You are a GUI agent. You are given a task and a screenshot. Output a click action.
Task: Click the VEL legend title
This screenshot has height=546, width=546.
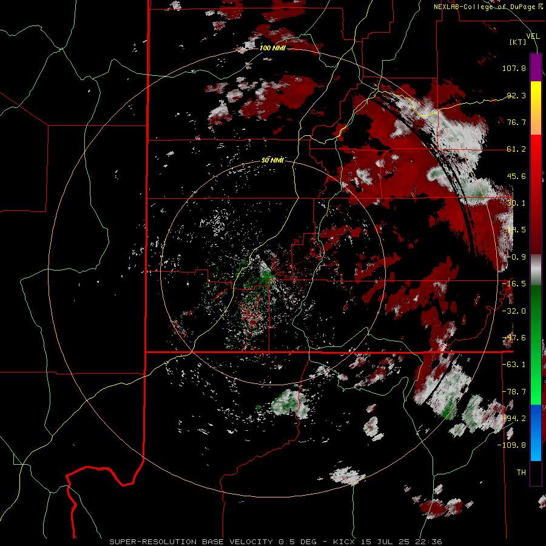pyautogui.click(x=533, y=36)
